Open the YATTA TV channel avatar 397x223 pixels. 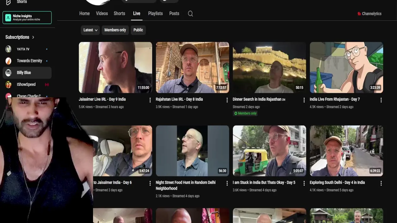8,49
